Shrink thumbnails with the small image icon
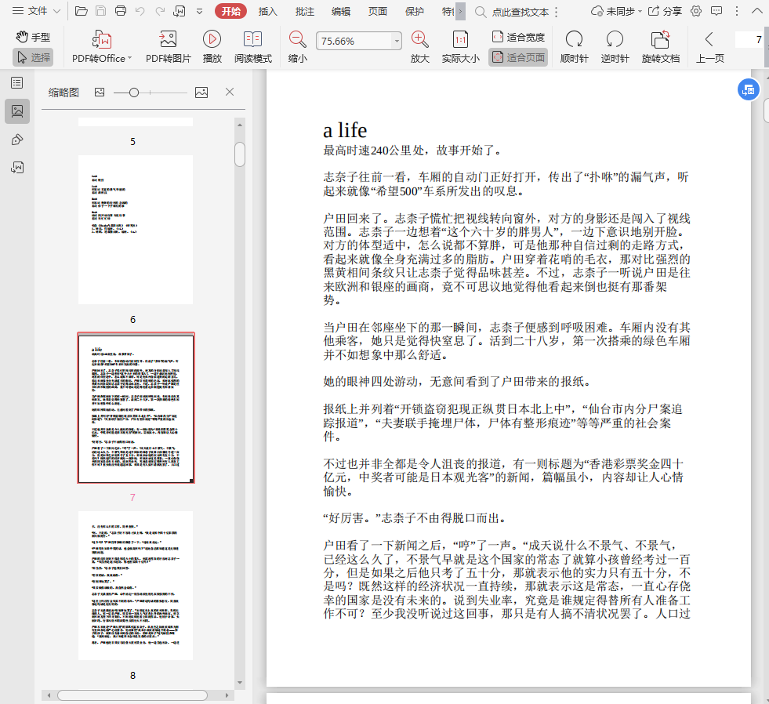Viewport: 769px width, 704px height. pyautogui.click(x=100, y=93)
